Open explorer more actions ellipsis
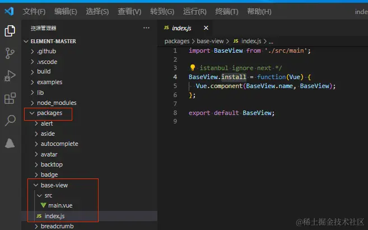This screenshot has height=230, width=368. (146, 28)
